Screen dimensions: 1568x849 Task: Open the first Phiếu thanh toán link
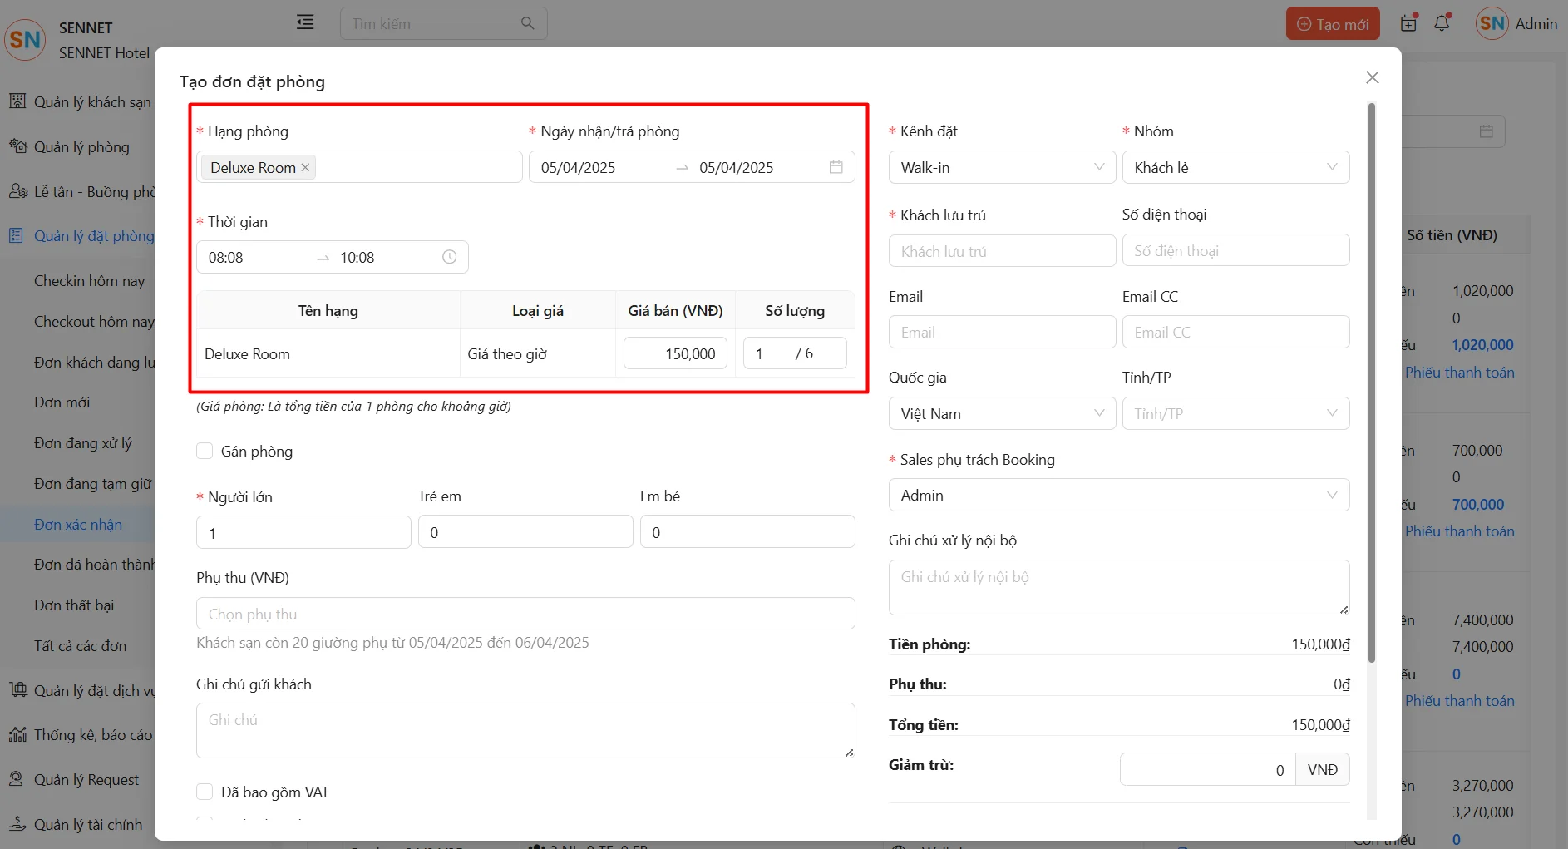coord(1459,373)
